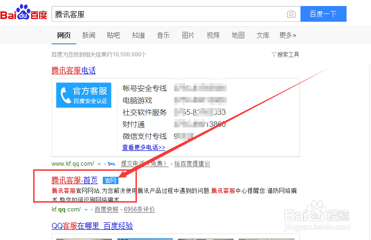This screenshot has height=240, width=371.
Task: Expand dropdown arrow after www.kf.qq.com/
Action: (100, 164)
